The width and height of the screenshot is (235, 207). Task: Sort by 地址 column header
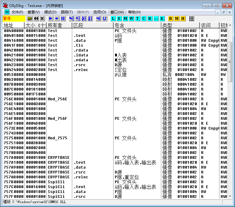click(13, 25)
